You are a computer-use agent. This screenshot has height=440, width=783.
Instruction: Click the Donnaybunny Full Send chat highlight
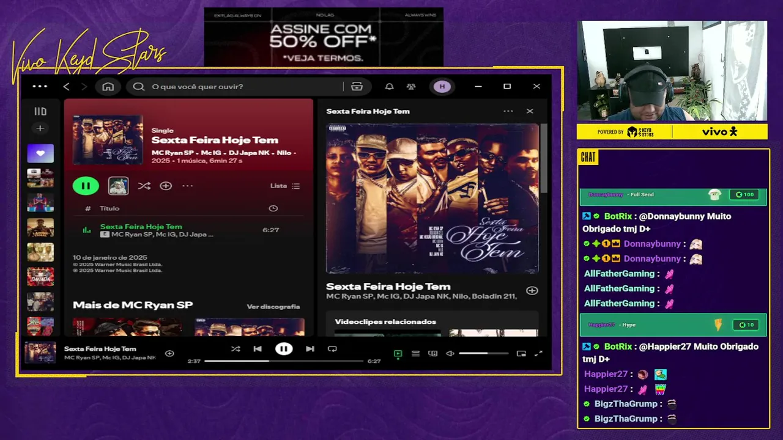673,195
